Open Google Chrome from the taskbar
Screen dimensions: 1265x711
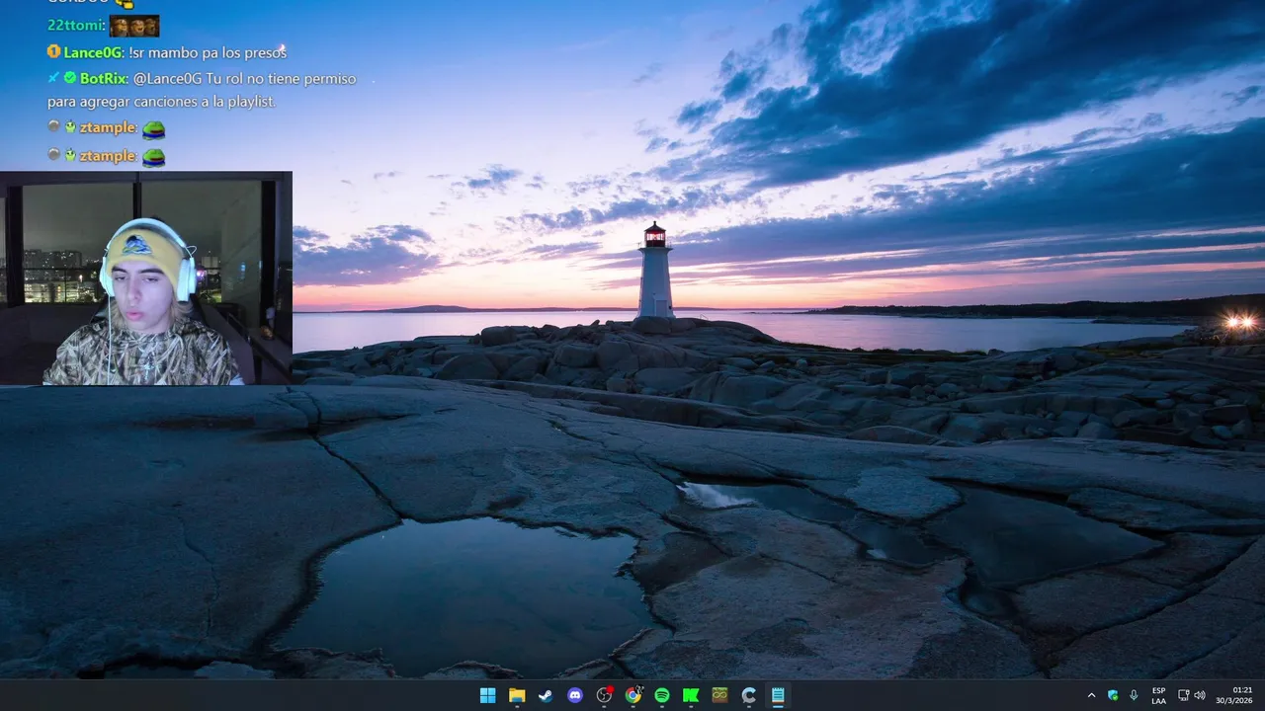point(633,695)
